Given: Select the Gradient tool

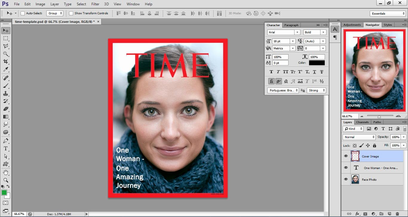Looking at the screenshot, I should point(6,117).
